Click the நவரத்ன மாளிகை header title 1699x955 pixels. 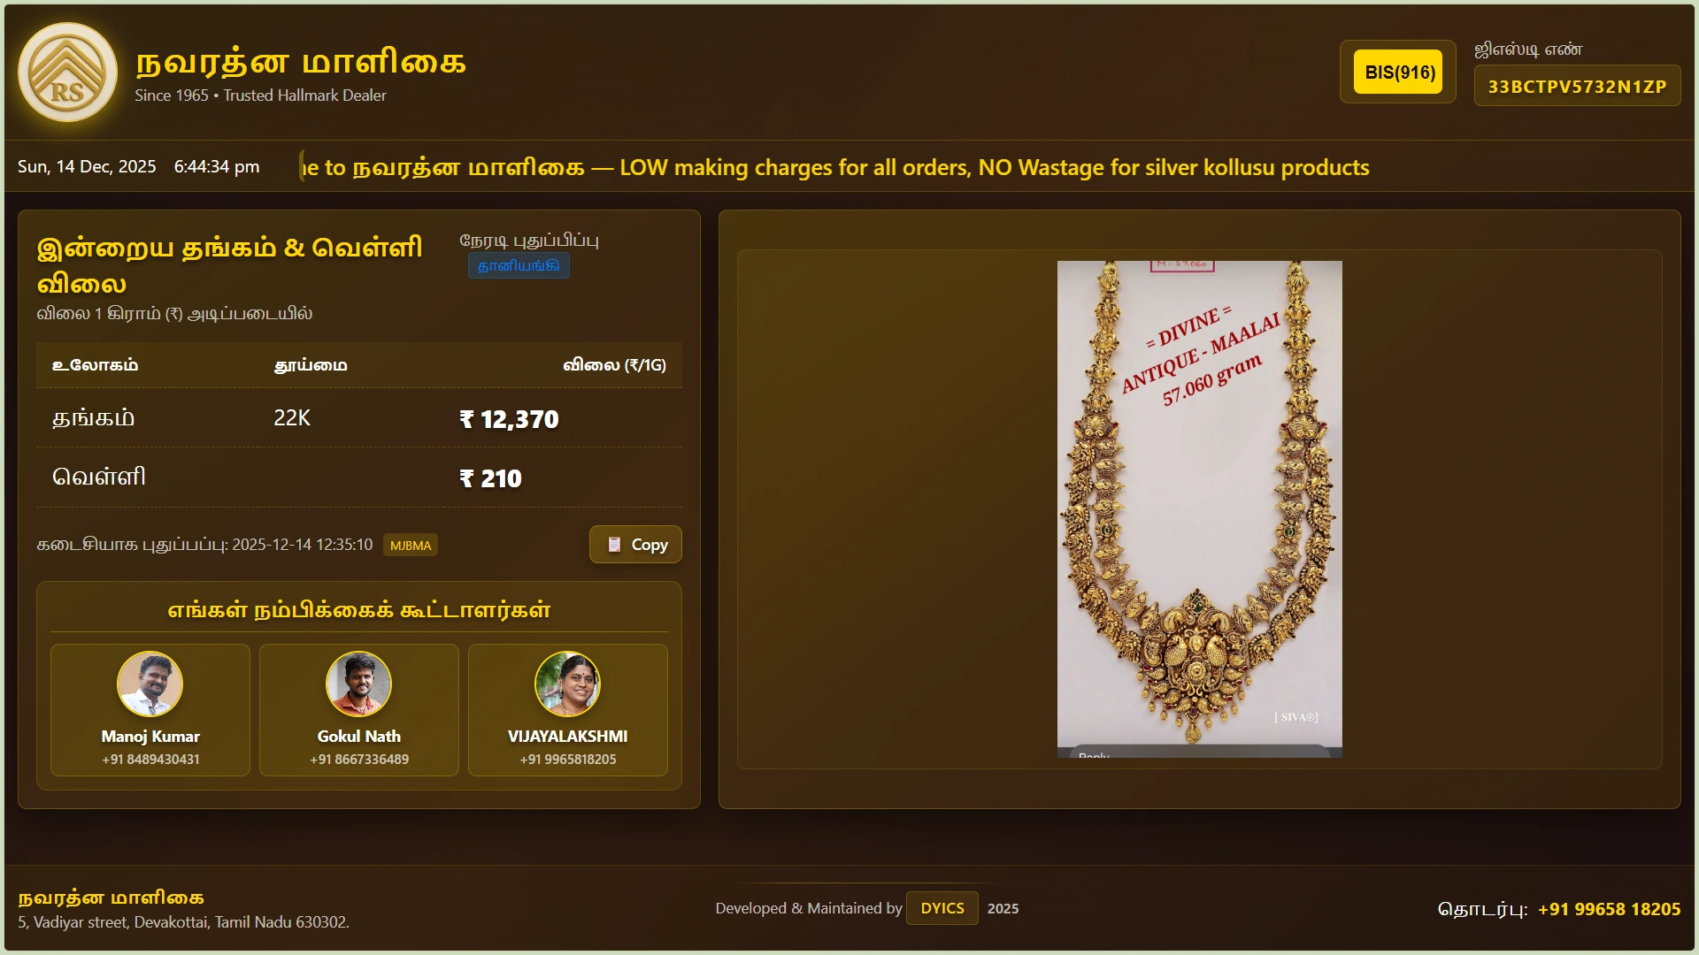301,62
